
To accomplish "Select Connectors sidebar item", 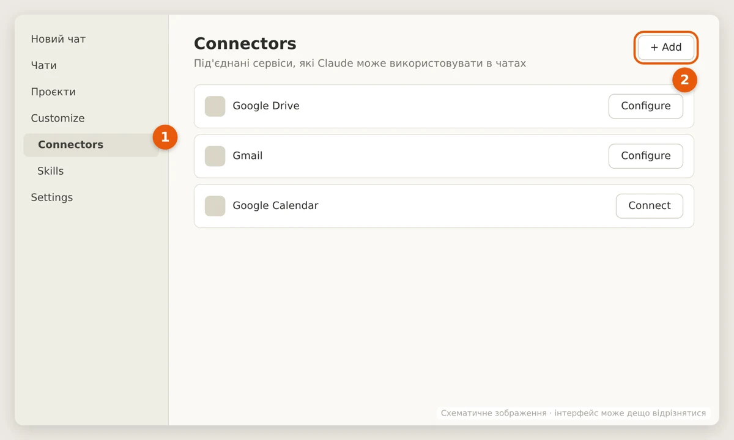I will point(91,144).
